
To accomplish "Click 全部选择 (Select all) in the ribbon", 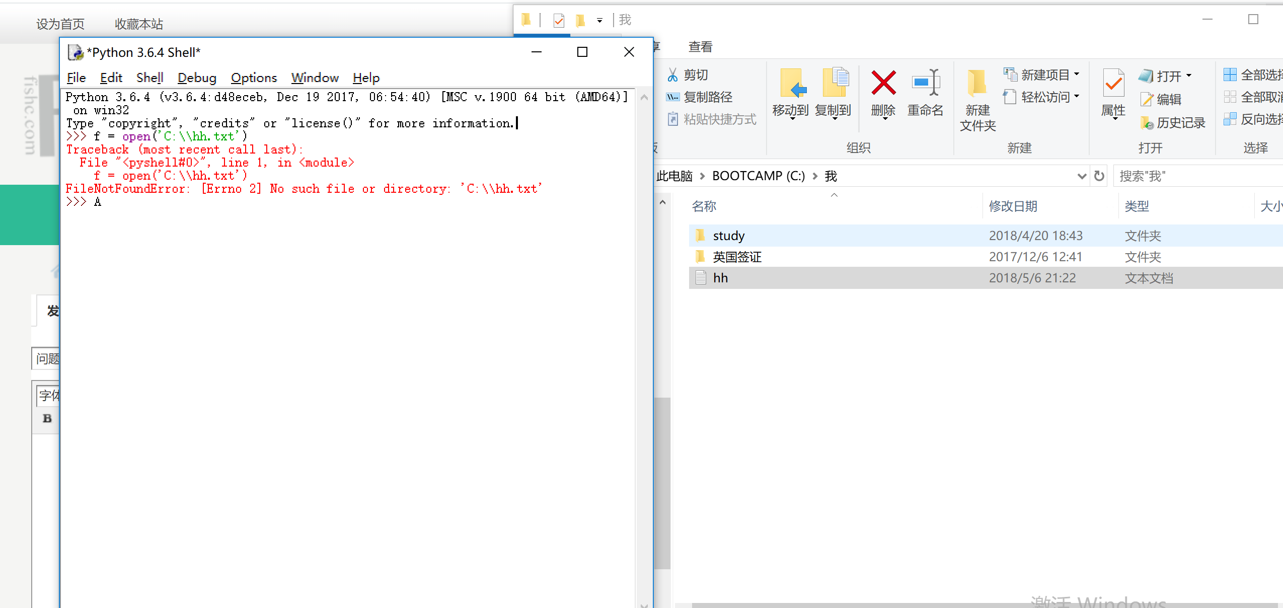I will (x=1253, y=74).
